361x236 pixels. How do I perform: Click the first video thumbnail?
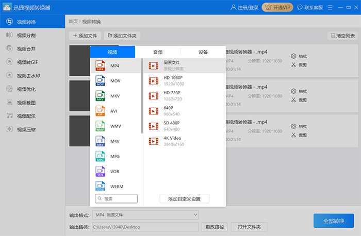[x=79, y=61]
